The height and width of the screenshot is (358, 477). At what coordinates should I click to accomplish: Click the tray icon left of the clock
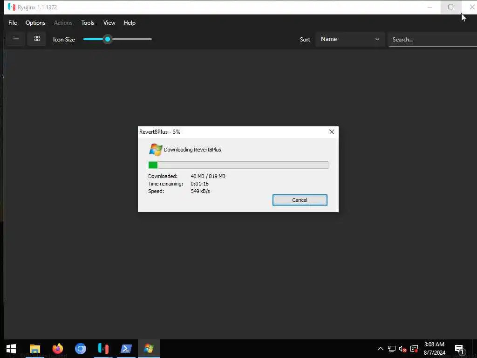click(414, 349)
